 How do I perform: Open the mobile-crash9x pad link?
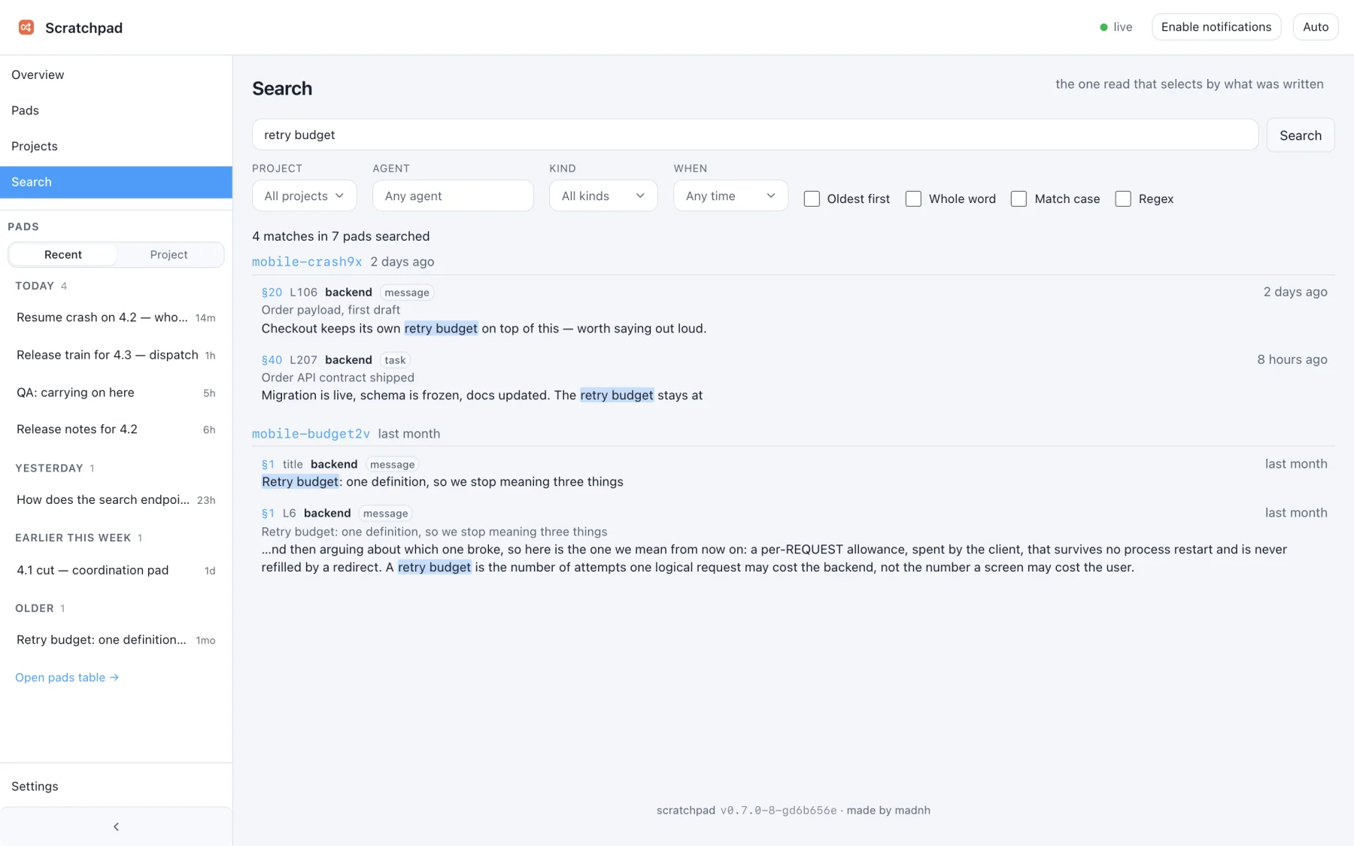(x=307, y=262)
